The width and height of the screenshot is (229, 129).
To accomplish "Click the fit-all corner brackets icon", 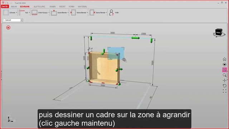I will (224, 91).
